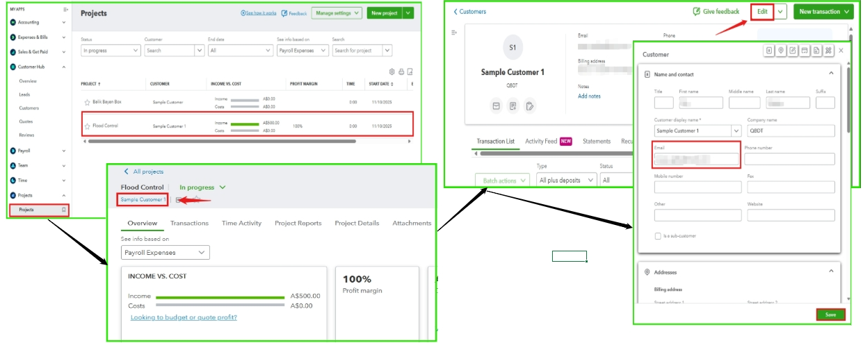Print the projects list

pos(401,72)
